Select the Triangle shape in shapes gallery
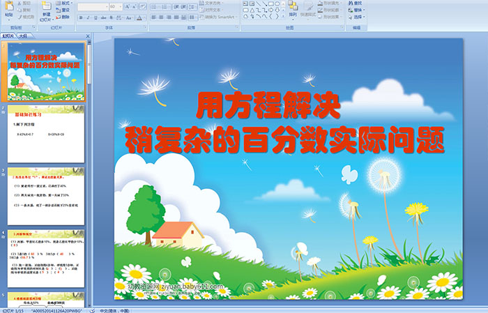 coord(252,10)
